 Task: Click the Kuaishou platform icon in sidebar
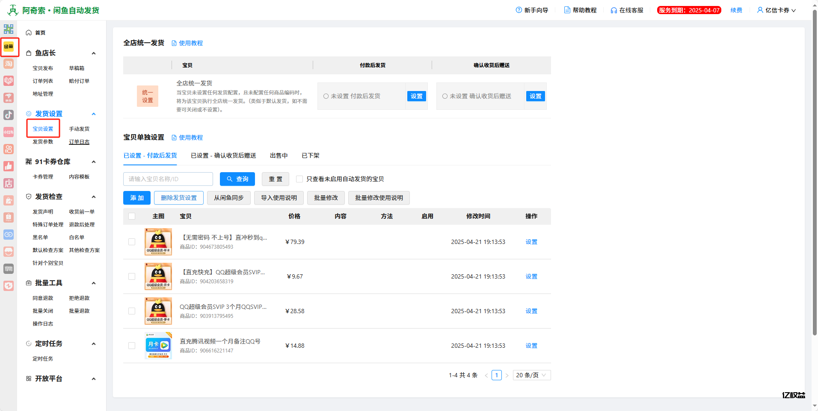point(9,149)
